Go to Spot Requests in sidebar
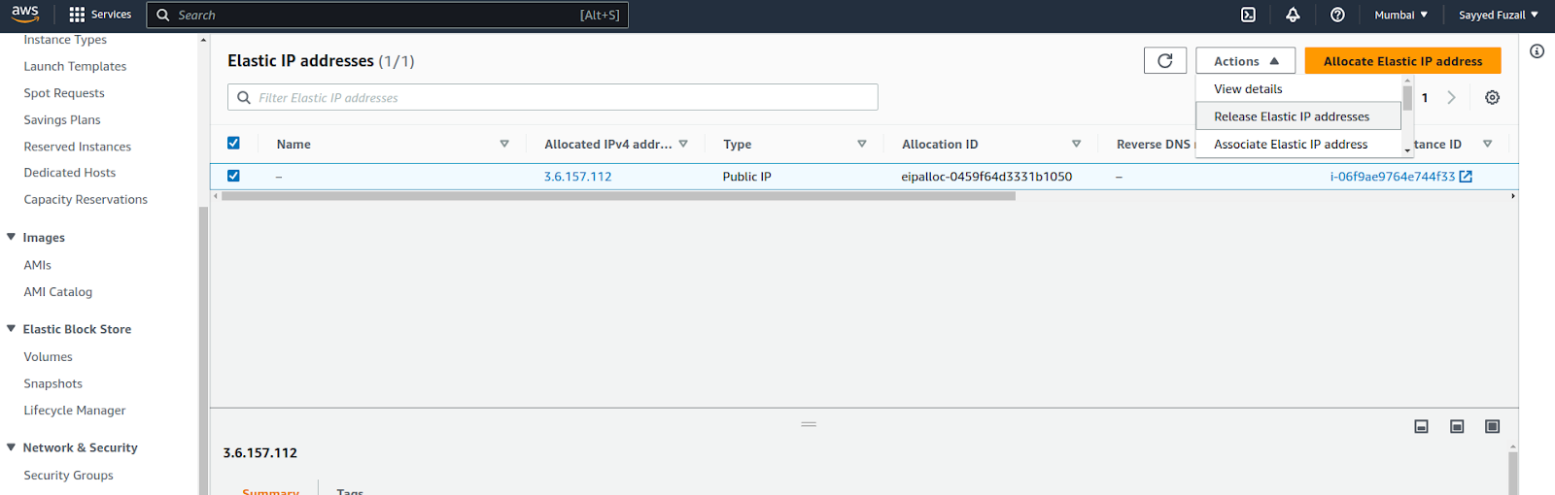 64,93
